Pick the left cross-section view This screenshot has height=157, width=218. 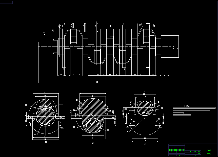[x=45, y=117]
